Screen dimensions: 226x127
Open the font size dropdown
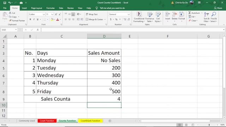tap(52, 14)
